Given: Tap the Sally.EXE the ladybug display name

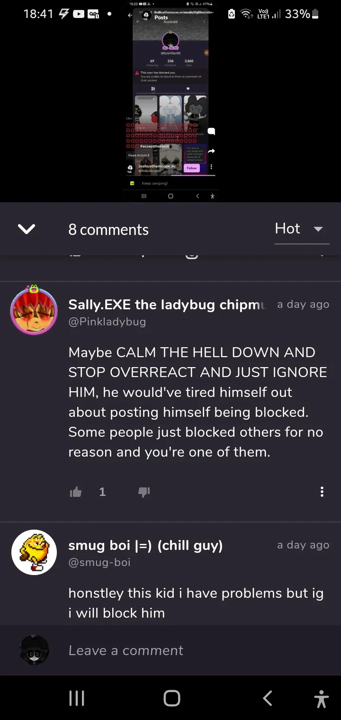Looking at the screenshot, I should click(x=167, y=305).
